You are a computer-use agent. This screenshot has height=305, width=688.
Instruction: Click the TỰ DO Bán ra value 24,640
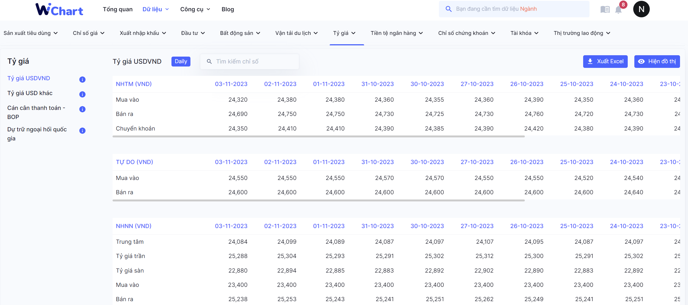(x=634, y=192)
